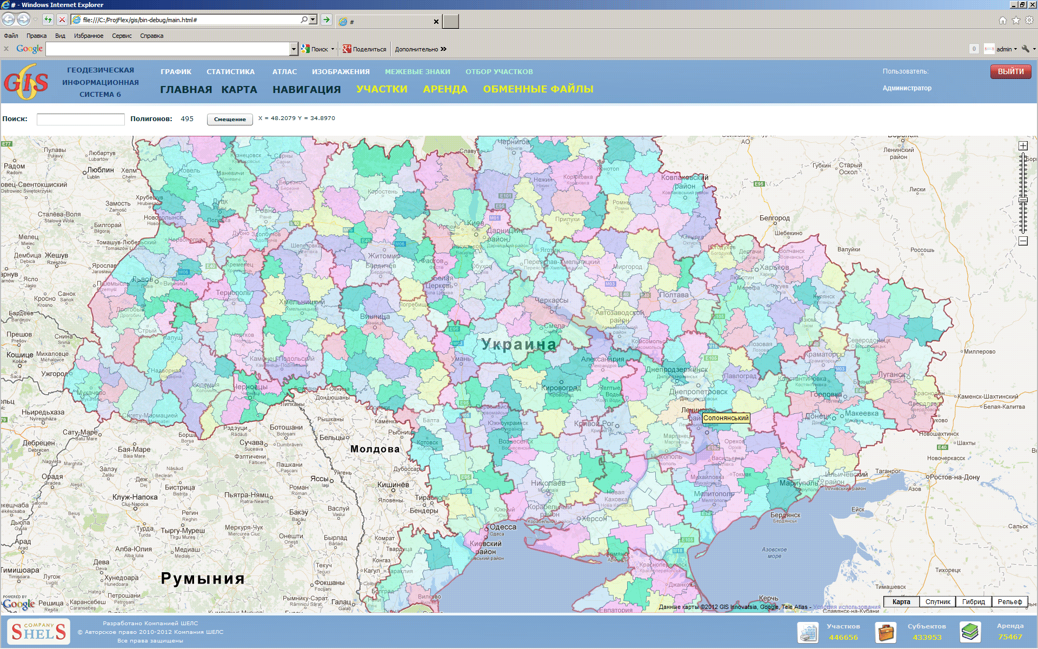1038x649 pixels.
Task: Expand Google toolbar search box dropdown
Action: (294, 49)
